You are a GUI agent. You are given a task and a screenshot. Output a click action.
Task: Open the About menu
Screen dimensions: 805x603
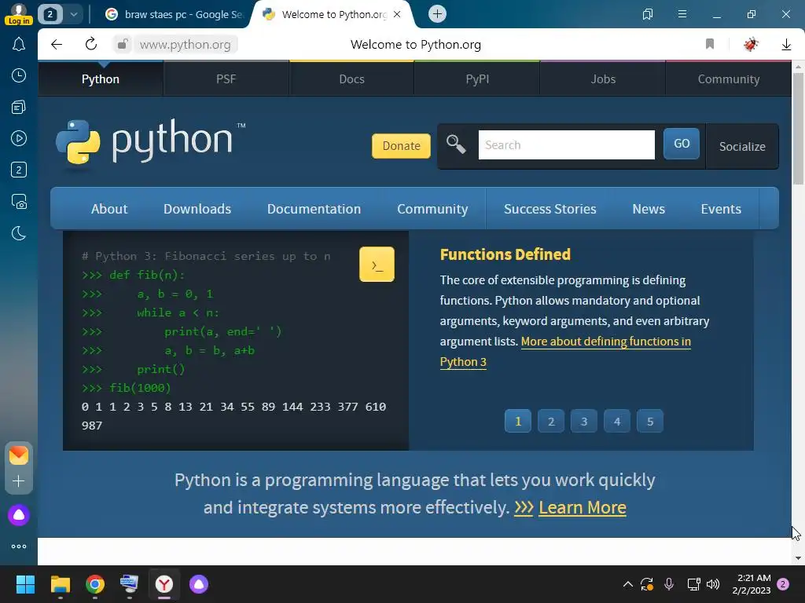click(x=109, y=209)
